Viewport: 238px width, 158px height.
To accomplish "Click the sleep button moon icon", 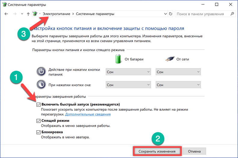I will [x=41, y=85].
